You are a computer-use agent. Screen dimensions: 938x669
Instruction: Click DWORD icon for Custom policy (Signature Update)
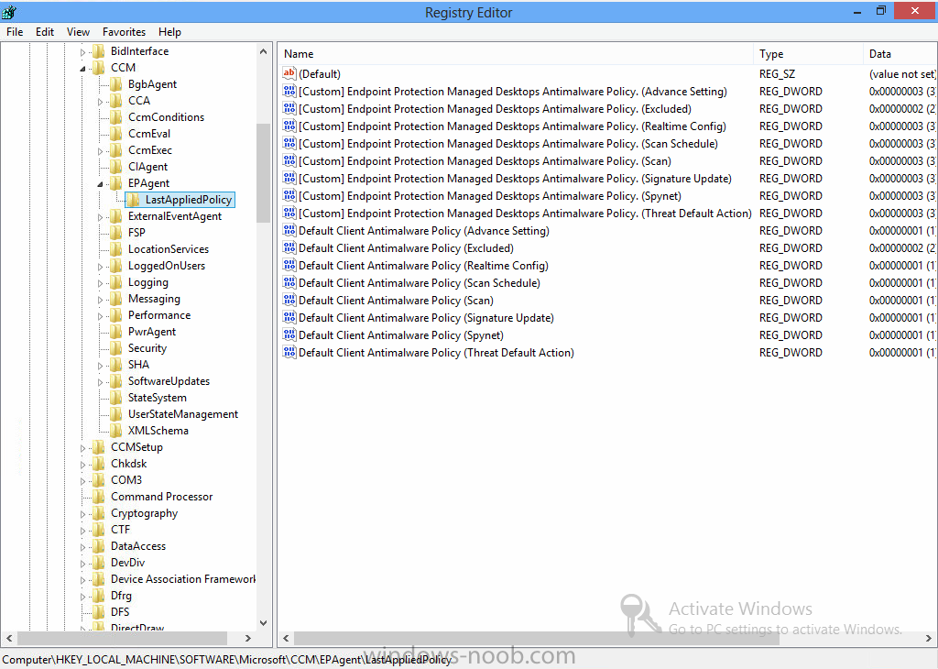(x=289, y=178)
